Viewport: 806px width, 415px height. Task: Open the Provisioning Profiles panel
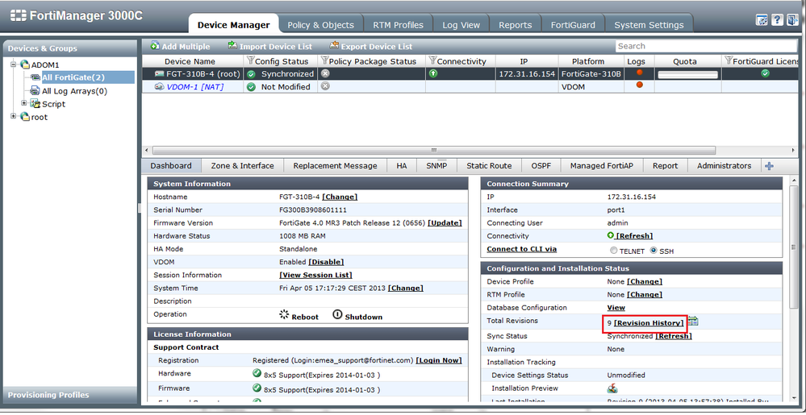[x=70, y=395]
